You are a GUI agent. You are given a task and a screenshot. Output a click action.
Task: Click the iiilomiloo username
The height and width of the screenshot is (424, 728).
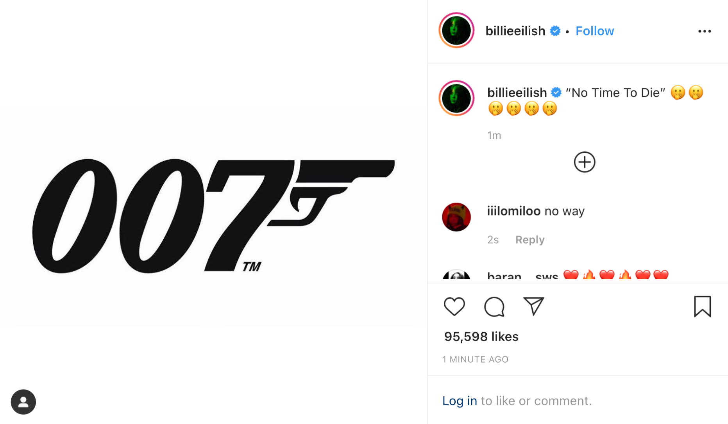(x=513, y=211)
